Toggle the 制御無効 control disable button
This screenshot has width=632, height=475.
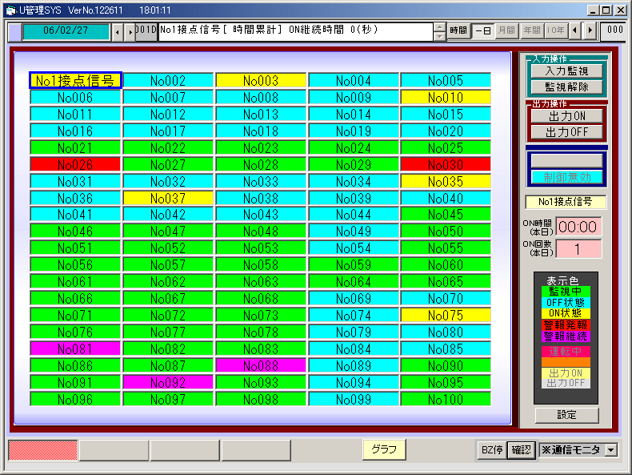pyautogui.click(x=566, y=176)
